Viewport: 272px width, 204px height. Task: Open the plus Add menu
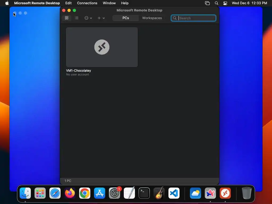101,18
